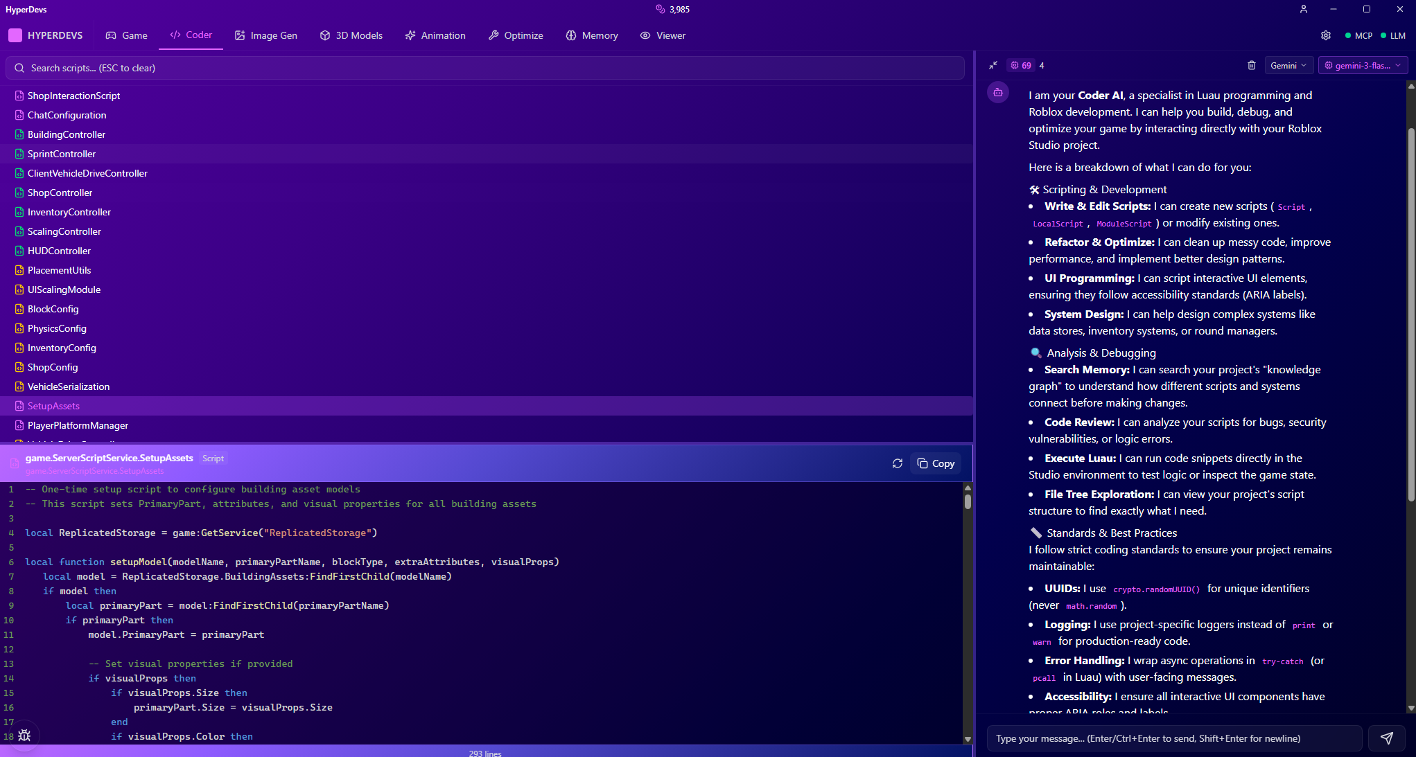1416x757 pixels.
Task: Open the BuildingController script
Action: pos(485,134)
